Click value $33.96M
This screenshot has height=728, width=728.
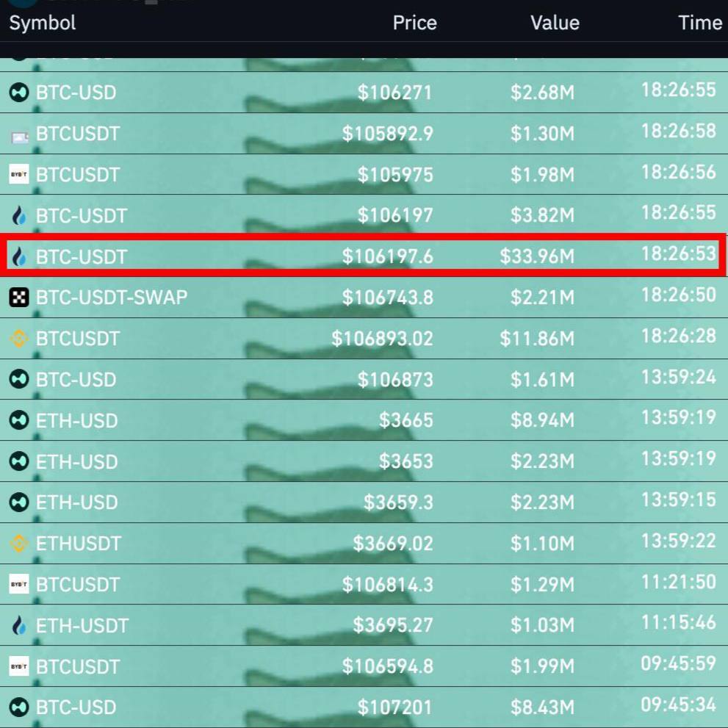pos(537,256)
